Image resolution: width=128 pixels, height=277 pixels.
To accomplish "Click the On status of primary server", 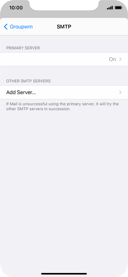I will [x=113, y=59].
